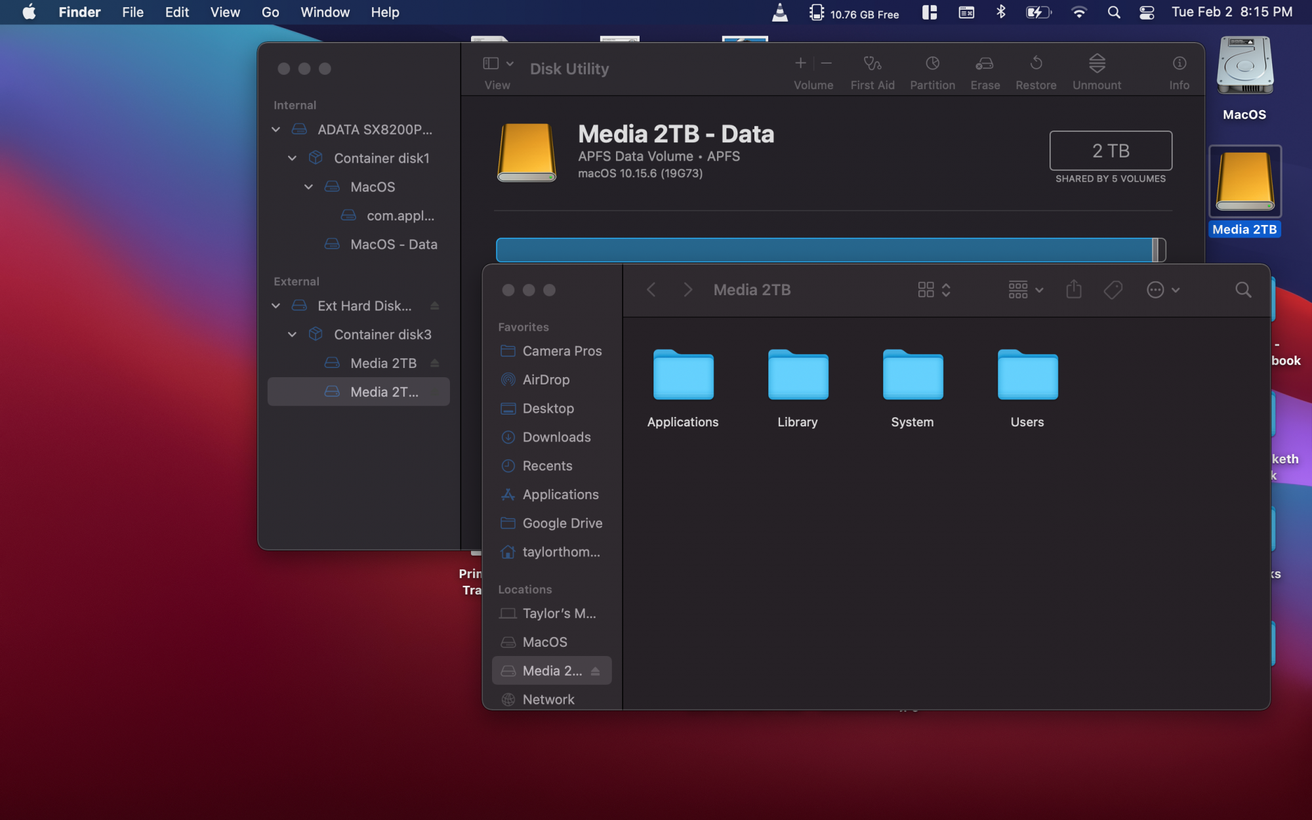Select Camera Pros in Finder Favorites
Image resolution: width=1312 pixels, height=820 pixels.
[x=551, y=351]
